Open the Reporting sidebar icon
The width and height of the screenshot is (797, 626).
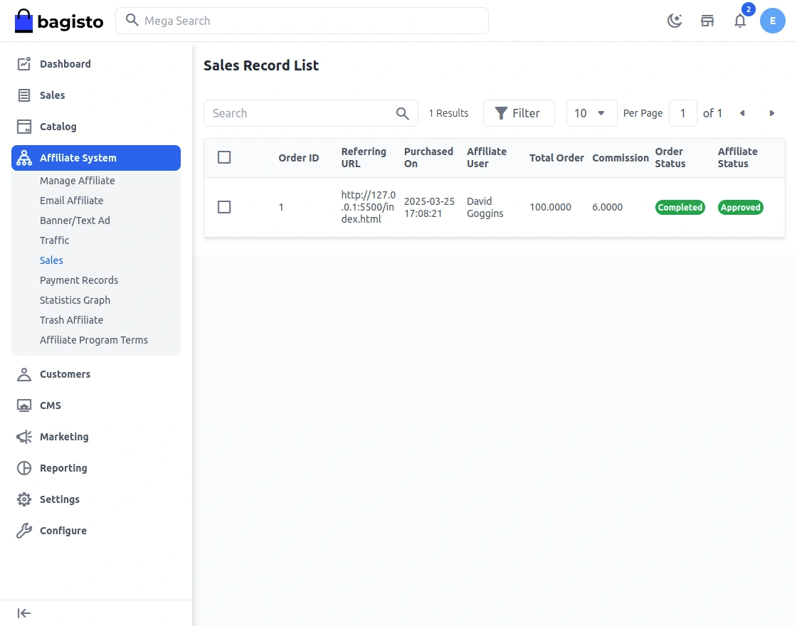pyautogui.click(x=24, y=467)
